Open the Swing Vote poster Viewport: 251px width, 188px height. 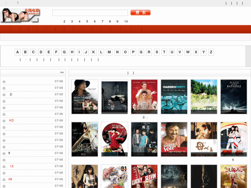click(x=174, y=139)
